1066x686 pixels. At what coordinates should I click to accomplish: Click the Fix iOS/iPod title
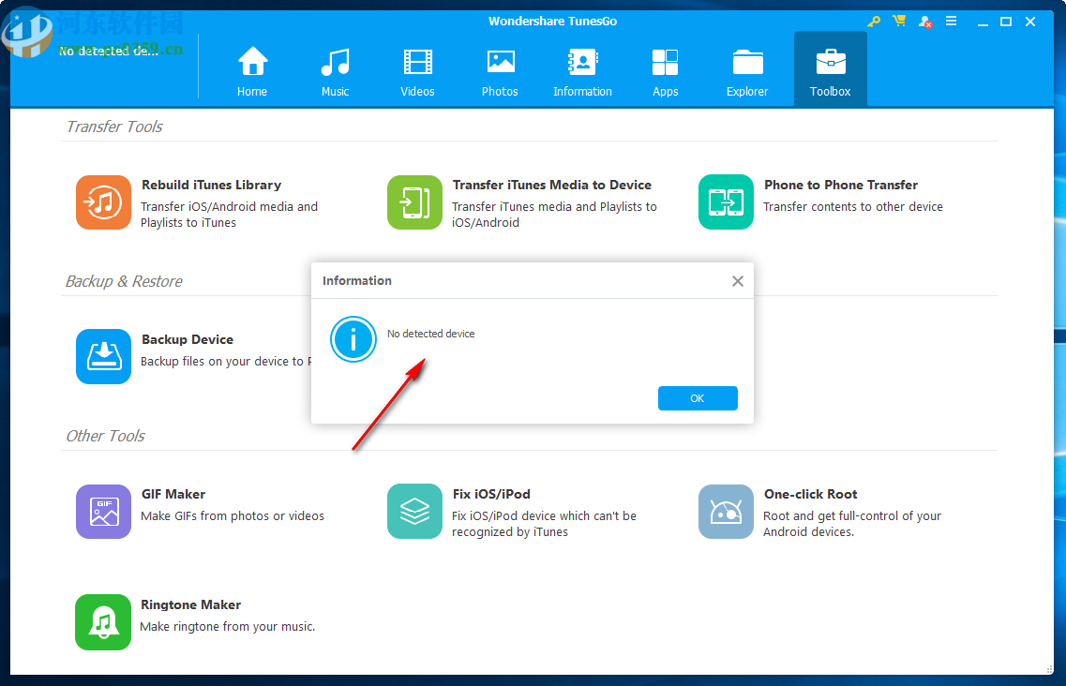(491, 494)
